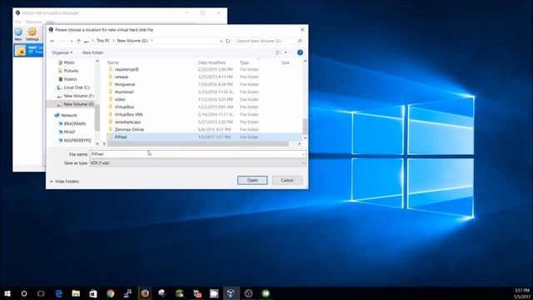Open File menu in VirtualBox Manager
Screen dimensions: 533x300
(x=17, y=22)
